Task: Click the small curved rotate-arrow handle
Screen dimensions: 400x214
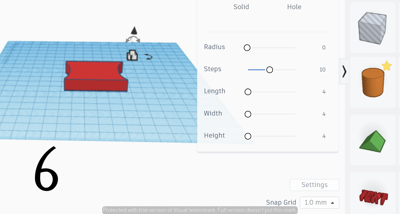Action: 149,57
